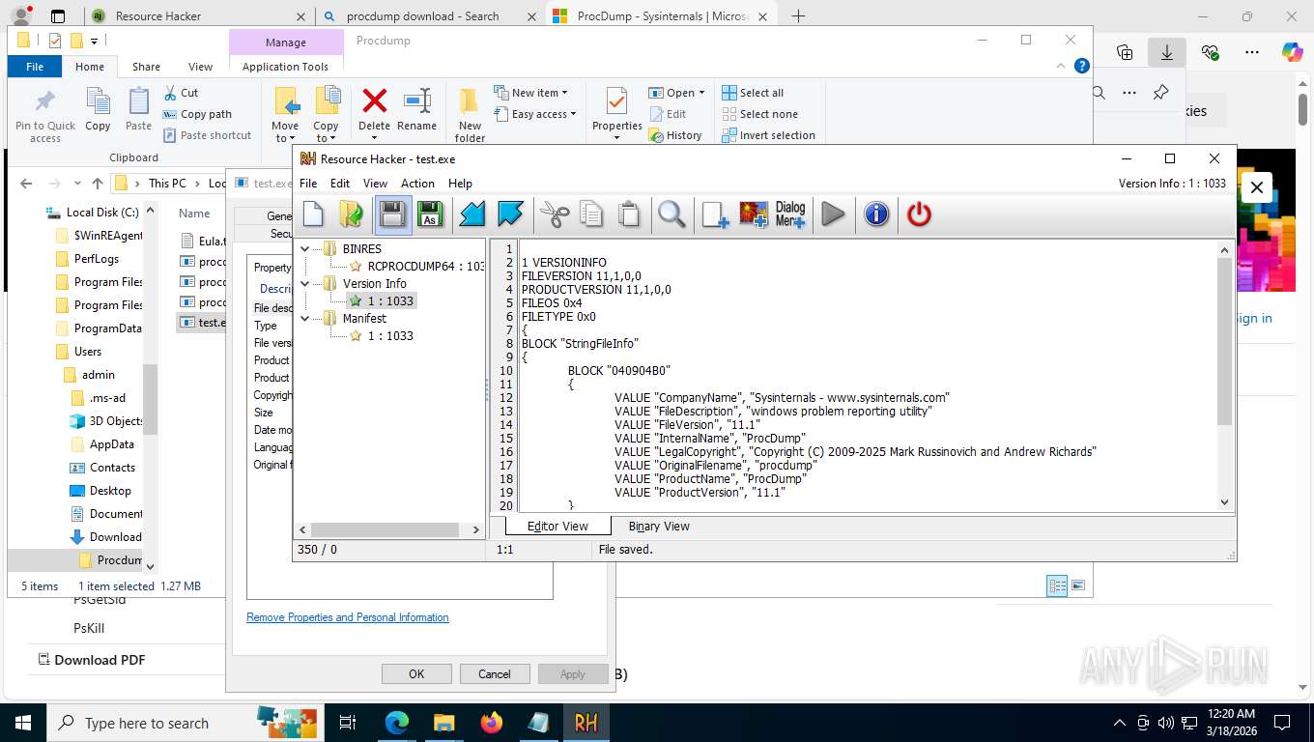1314x742 pixels.
Task: Click the blue info About icon
Action: point(876,214)
